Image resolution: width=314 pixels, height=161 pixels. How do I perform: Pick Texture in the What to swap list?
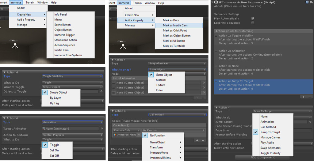coord(166,85)
